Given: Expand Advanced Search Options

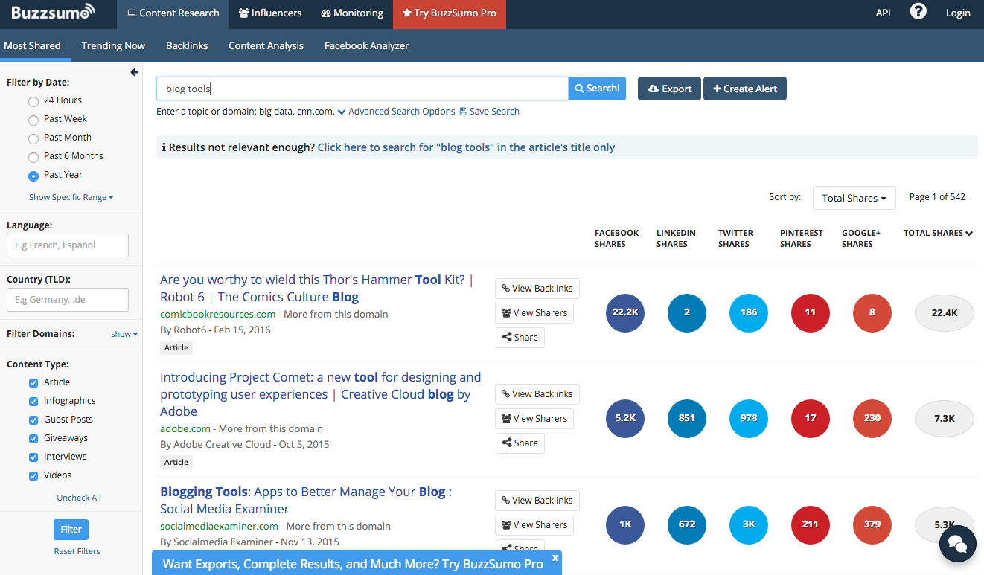Looking at the screenshot, I should click(x=396, y=112).
